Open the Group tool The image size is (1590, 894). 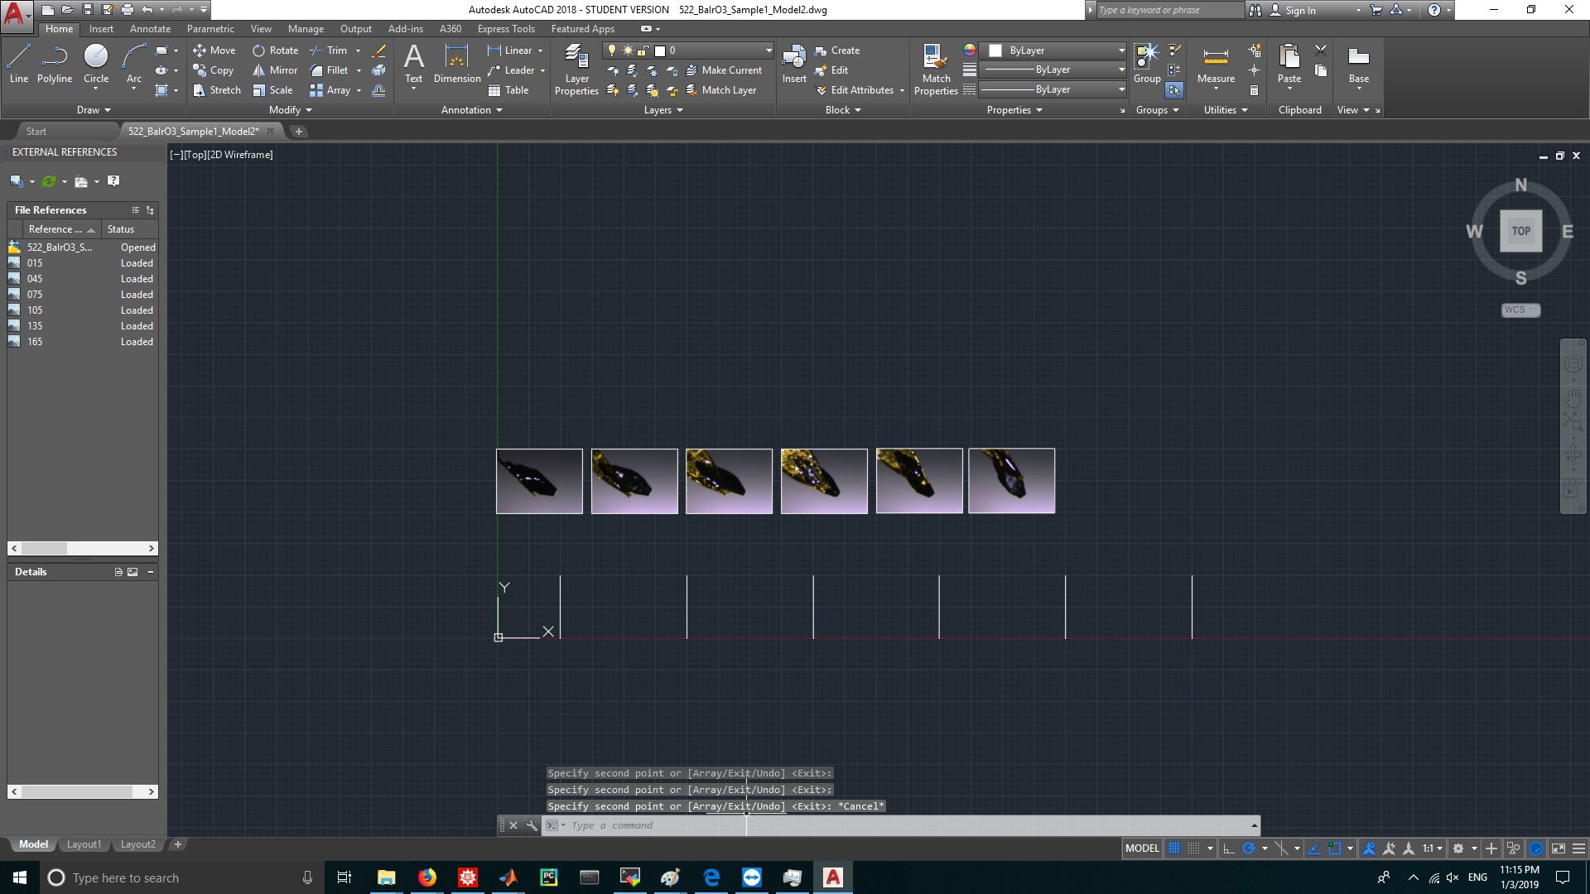tap(1147, 65)
